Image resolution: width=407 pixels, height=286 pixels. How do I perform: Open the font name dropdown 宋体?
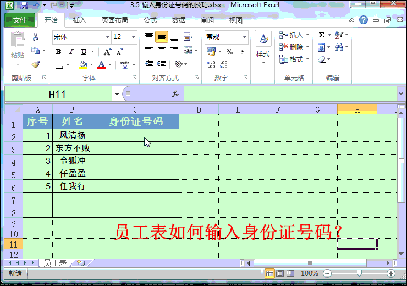click(x=81, y=37)
